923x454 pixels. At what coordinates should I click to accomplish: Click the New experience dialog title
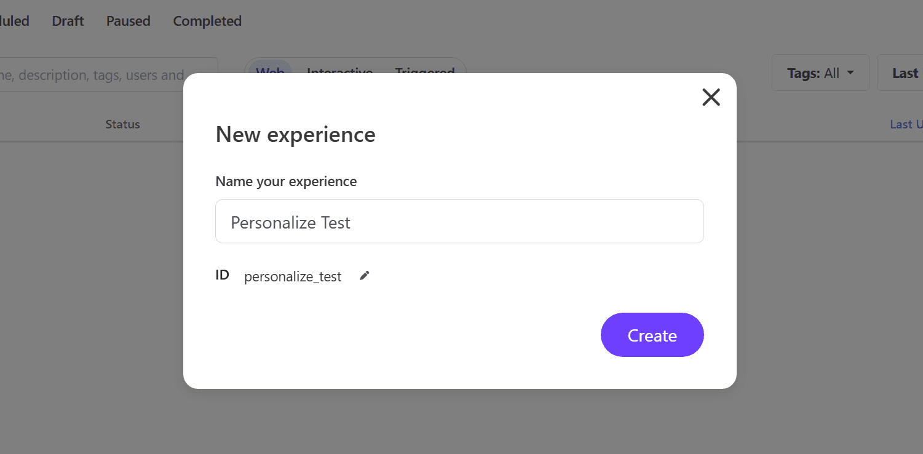coord(295,135)
